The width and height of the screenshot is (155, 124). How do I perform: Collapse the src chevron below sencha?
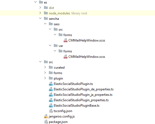point(40,62)
